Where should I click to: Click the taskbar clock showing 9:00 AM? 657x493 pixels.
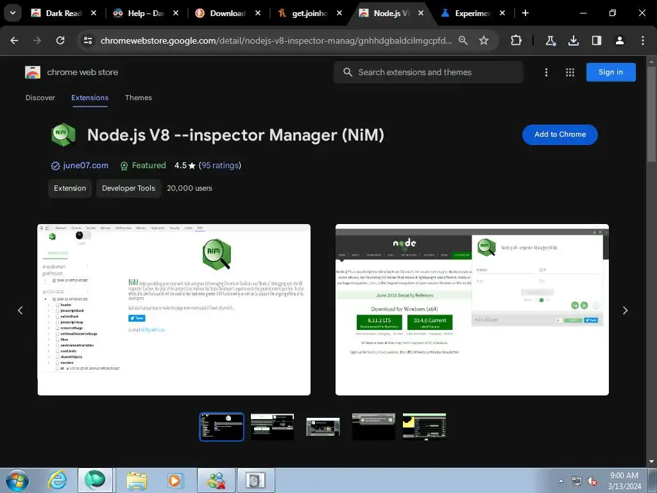[x=624, y=481]
